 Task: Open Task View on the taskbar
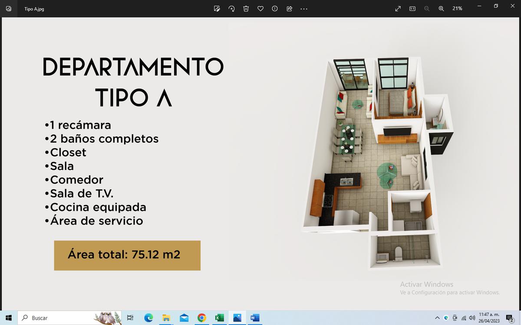point(130,318)
